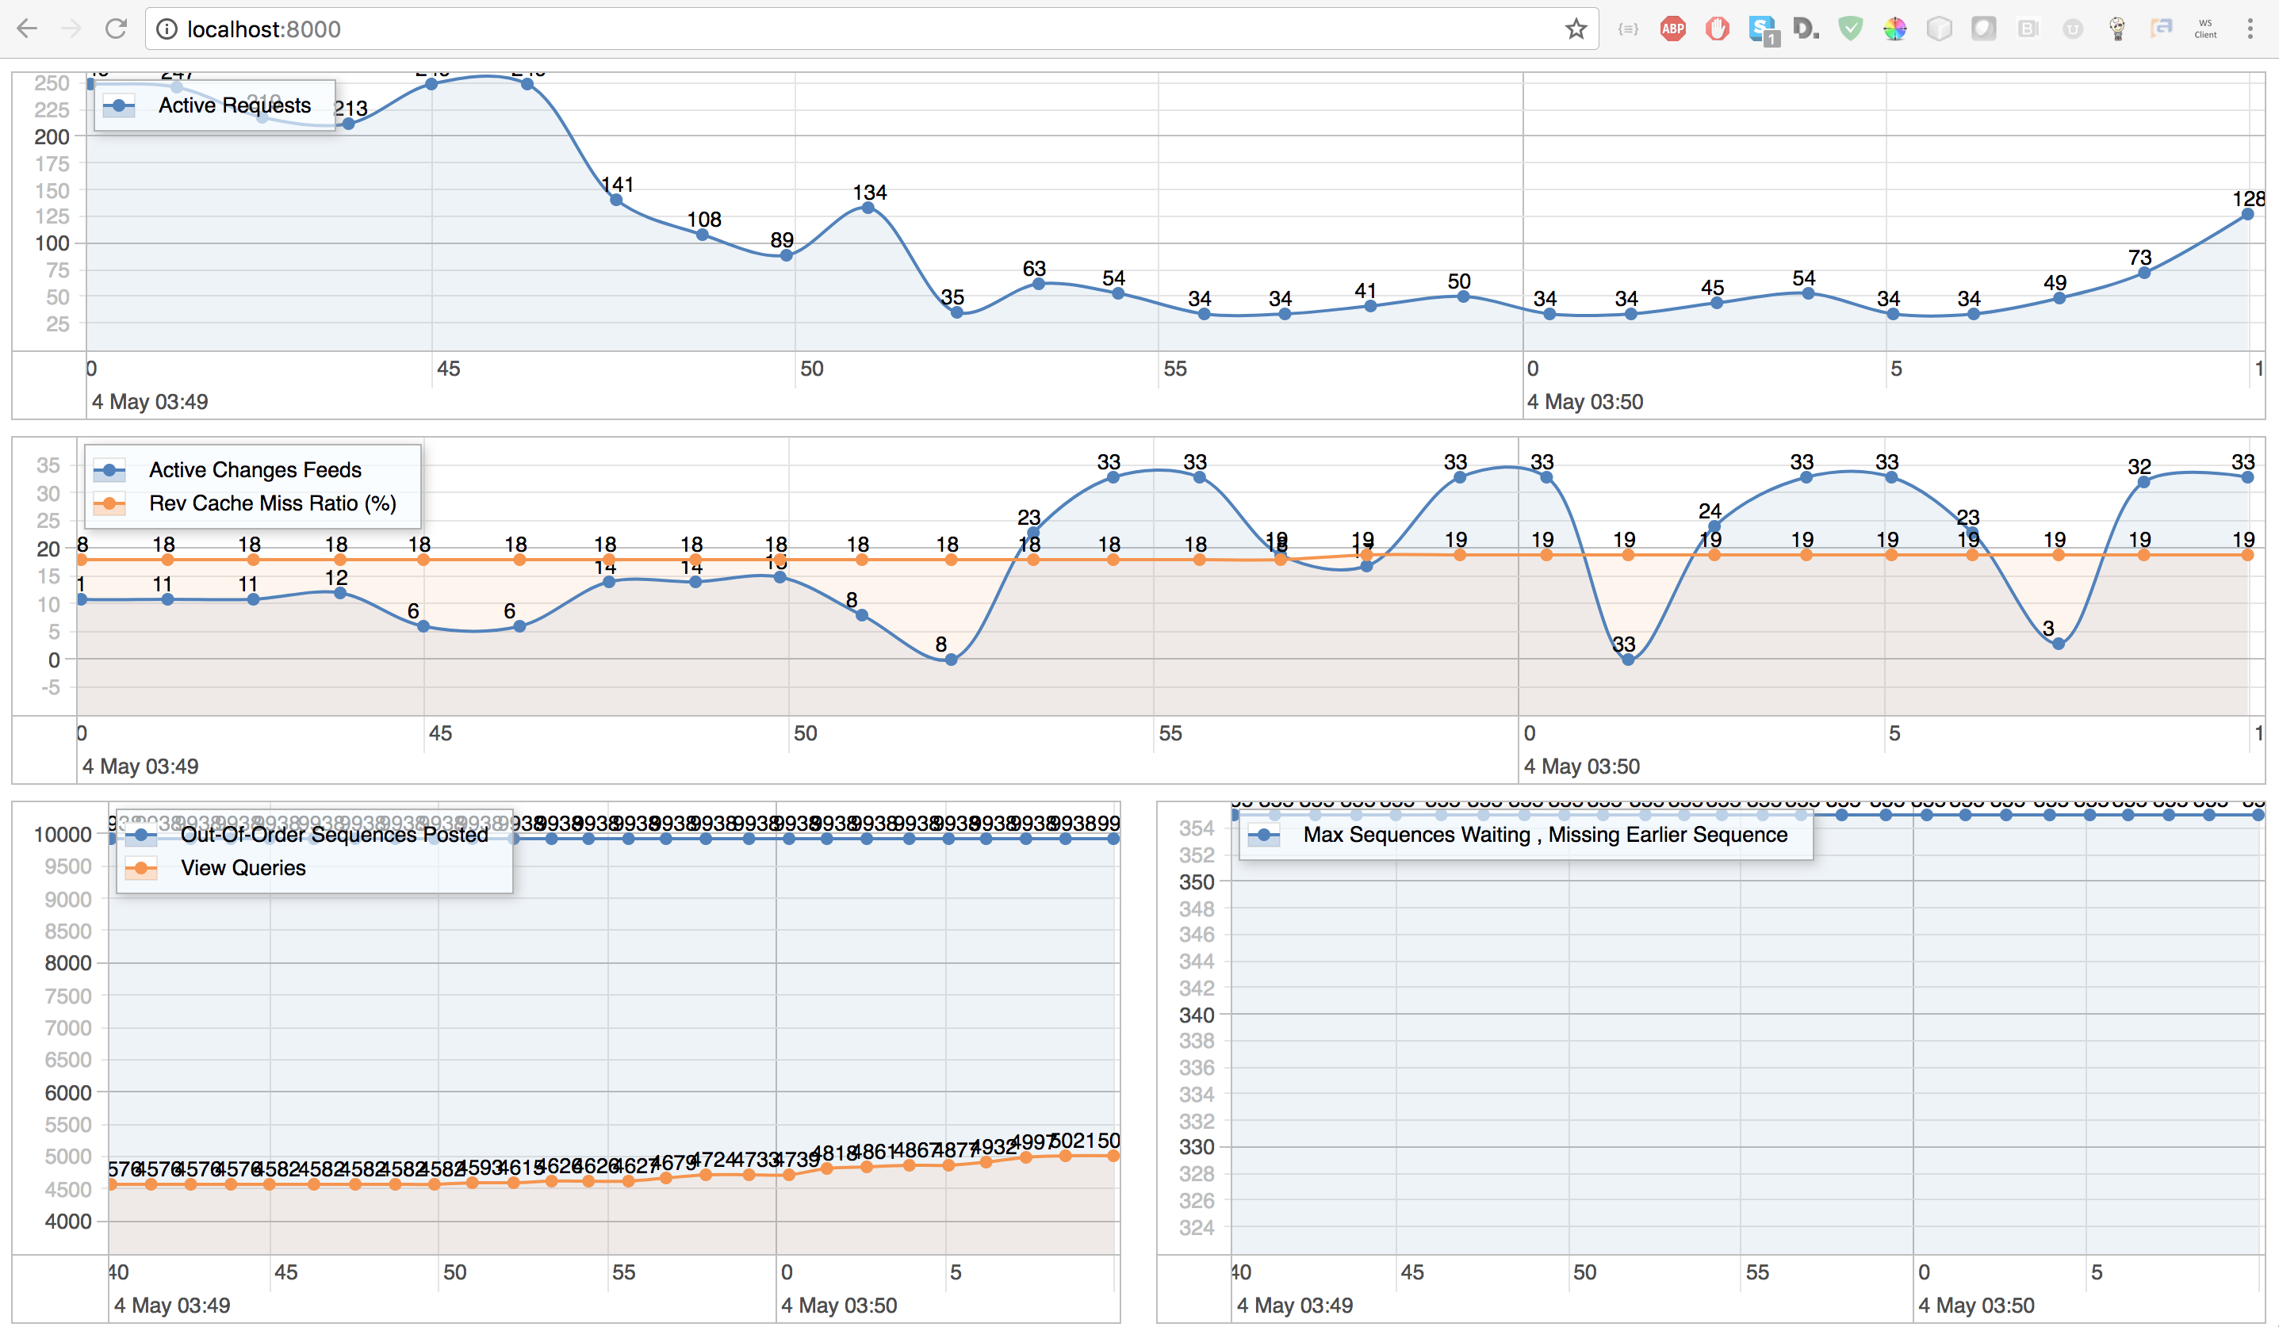Open the color wheel picker extension
Screen dimensions: 2279x1327
(x=1894, y=29)
